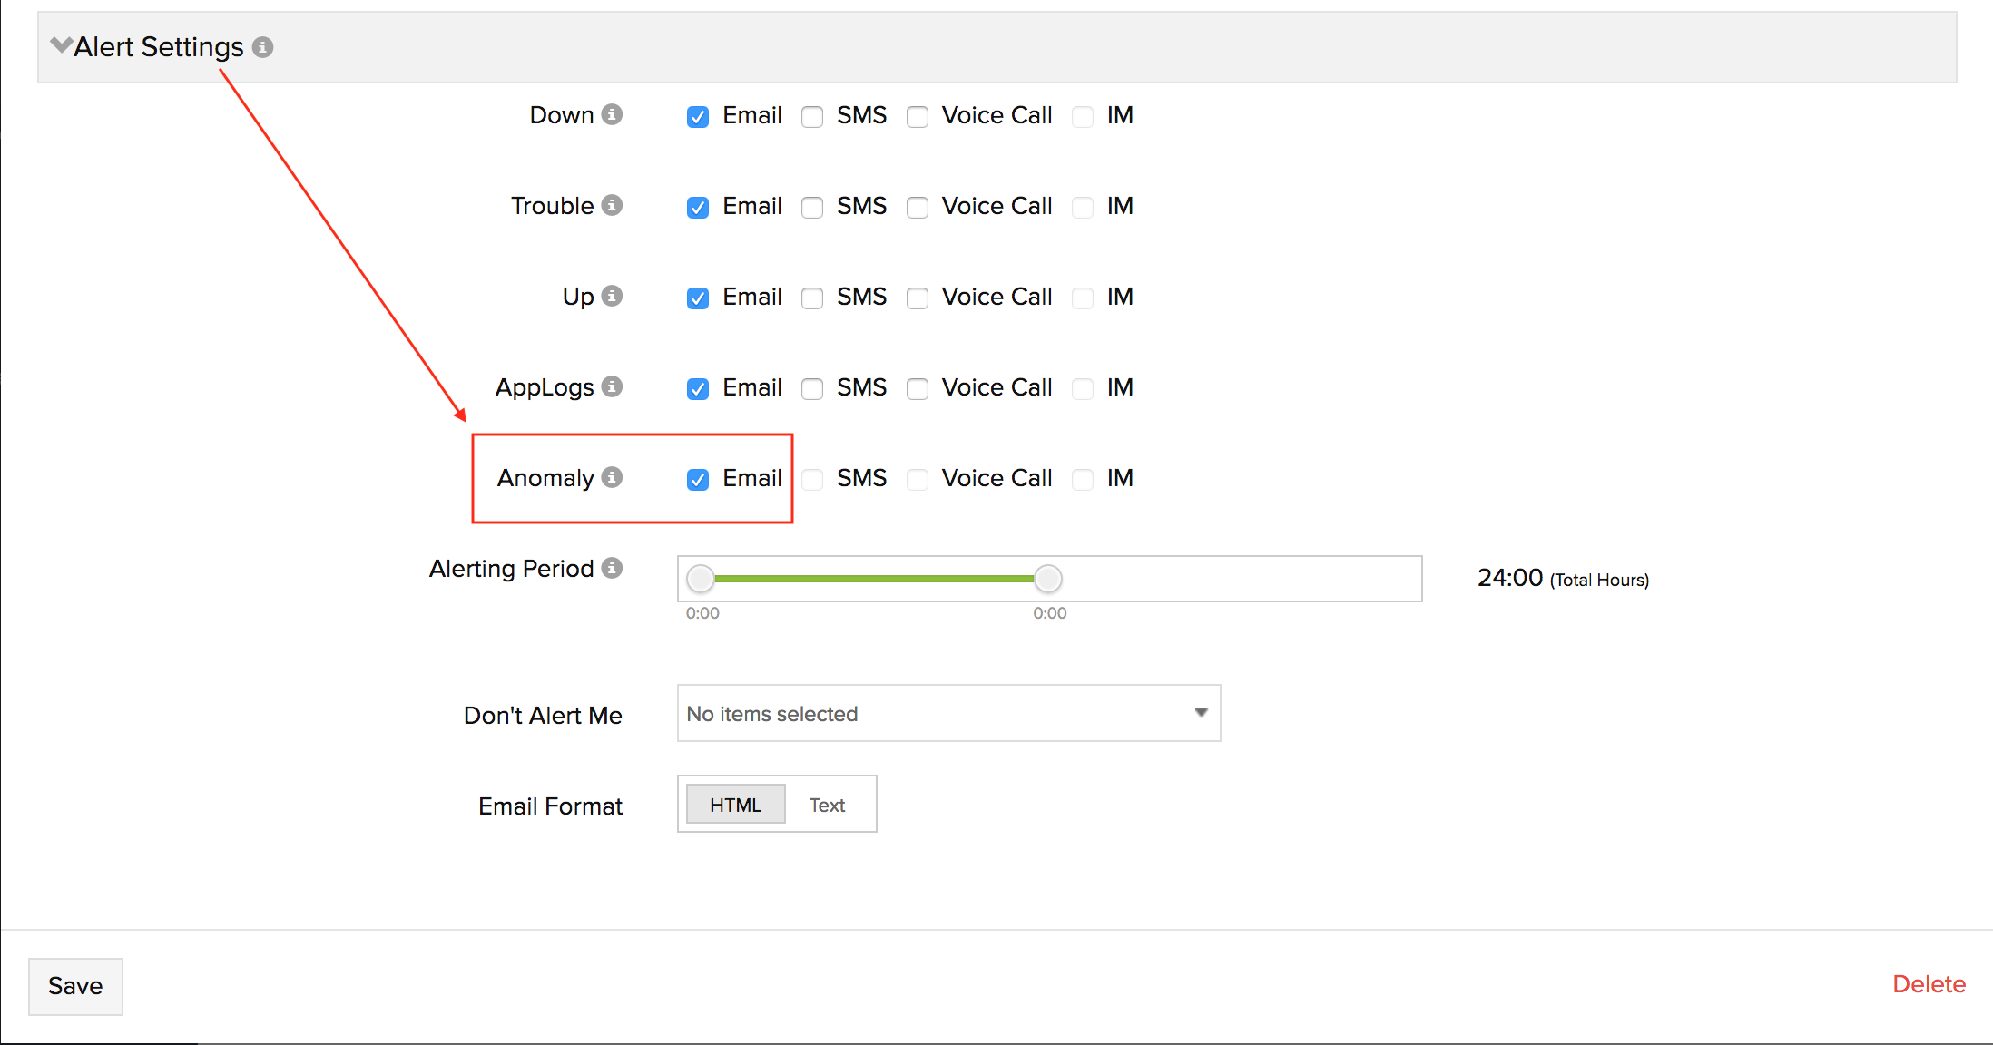Click info icon beside AppLogs label
Viewport: 1993px width, 1045px height.
(x=613, y=386)
